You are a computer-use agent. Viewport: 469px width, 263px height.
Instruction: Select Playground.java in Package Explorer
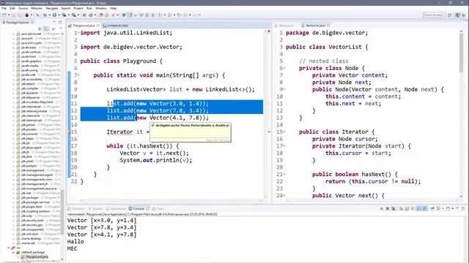point(37,256)
